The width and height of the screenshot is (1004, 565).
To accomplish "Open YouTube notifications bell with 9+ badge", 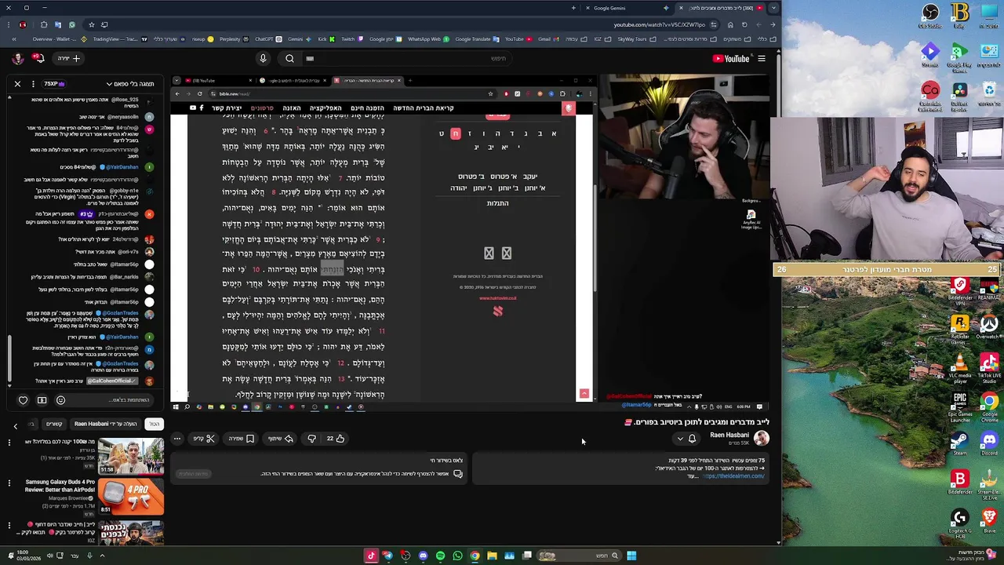I will coord(37,58).
